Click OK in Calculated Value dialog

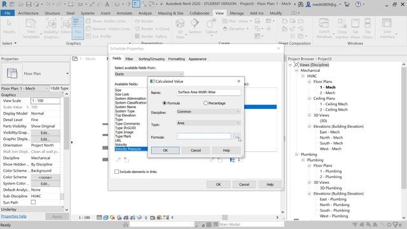click(165, 150)
